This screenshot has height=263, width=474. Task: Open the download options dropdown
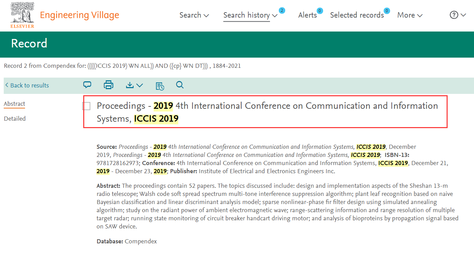point(134,85)
